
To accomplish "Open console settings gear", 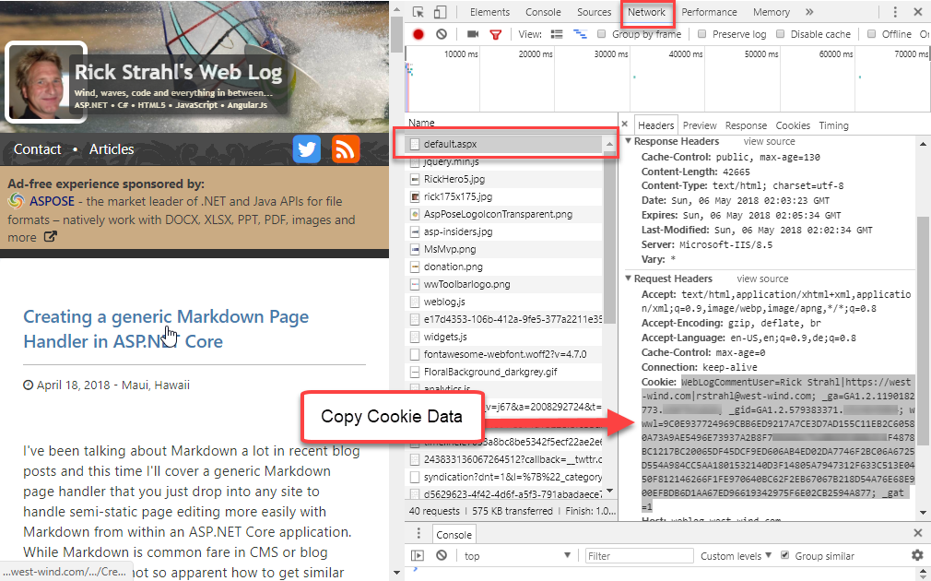I will pos(917,555).
